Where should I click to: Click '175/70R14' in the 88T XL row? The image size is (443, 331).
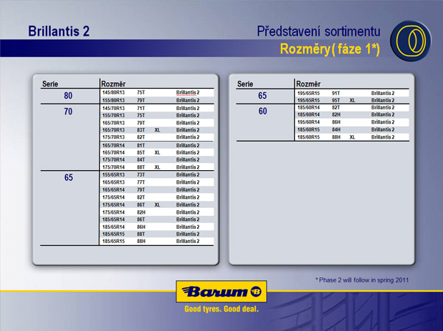pos(114,167)
